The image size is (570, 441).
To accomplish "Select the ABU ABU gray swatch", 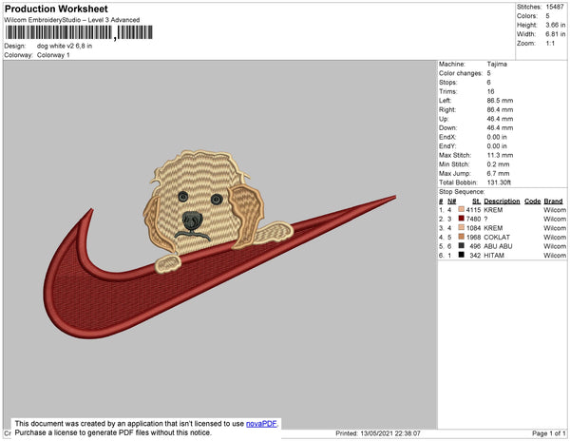I will (462, 246).
